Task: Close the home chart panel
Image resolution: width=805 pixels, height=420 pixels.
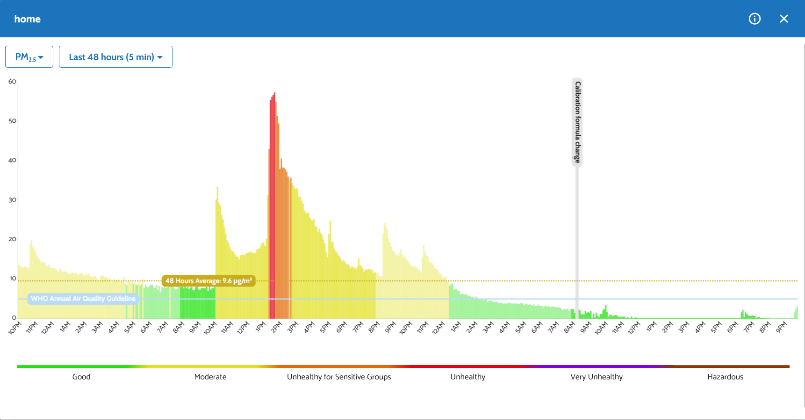Action: (x=784, y=19)
